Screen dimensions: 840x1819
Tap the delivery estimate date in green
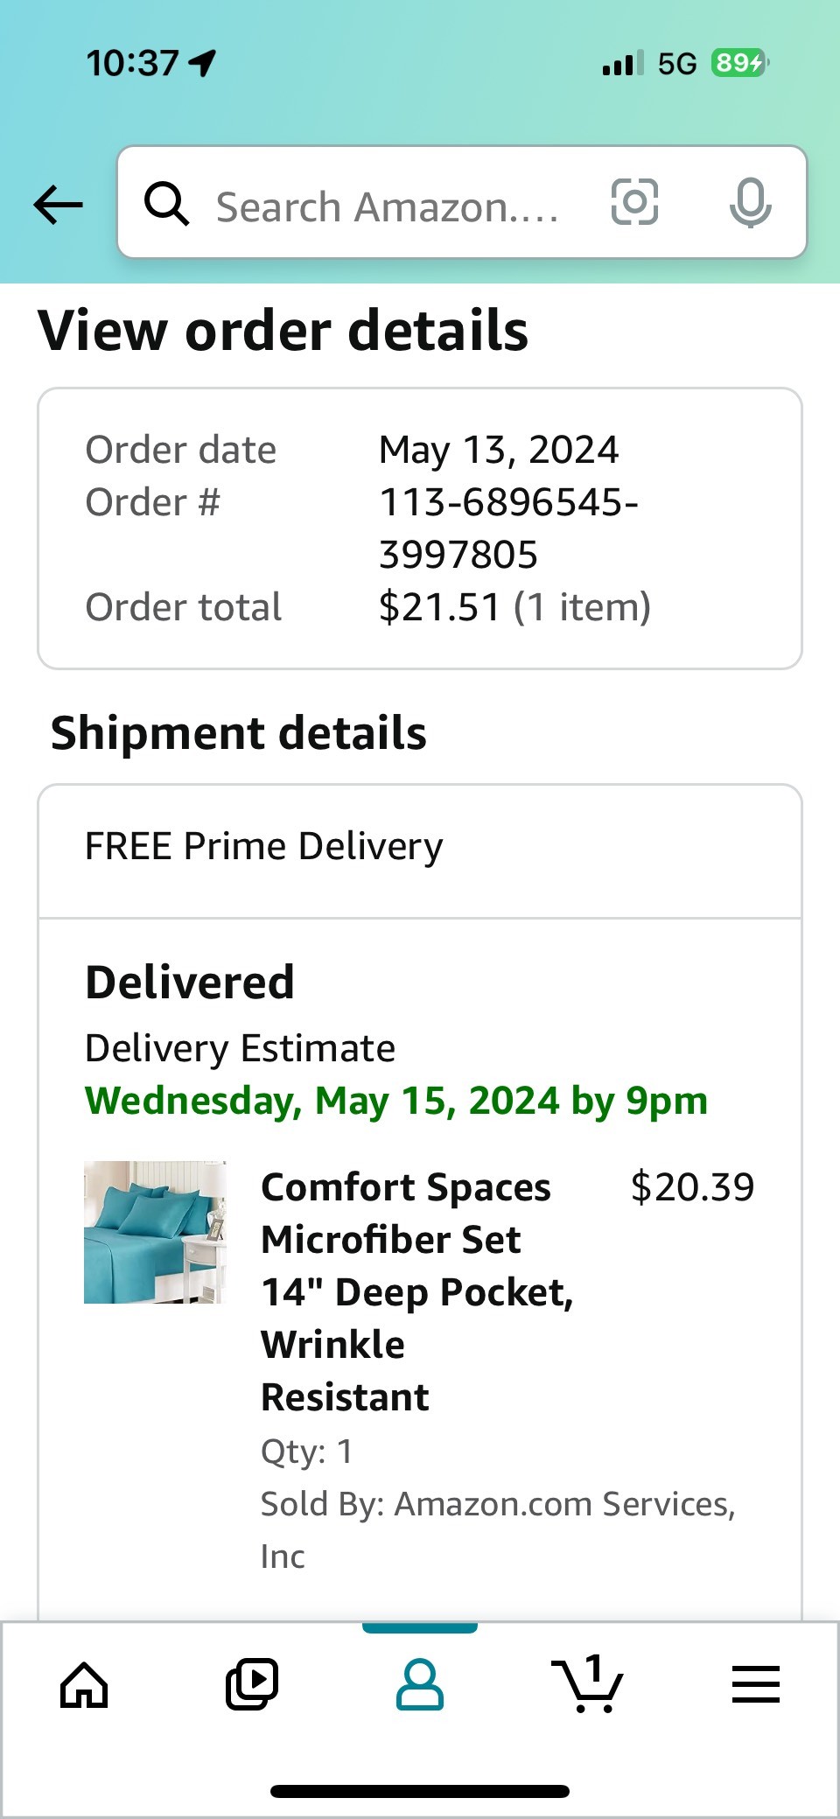[396, 1101]
